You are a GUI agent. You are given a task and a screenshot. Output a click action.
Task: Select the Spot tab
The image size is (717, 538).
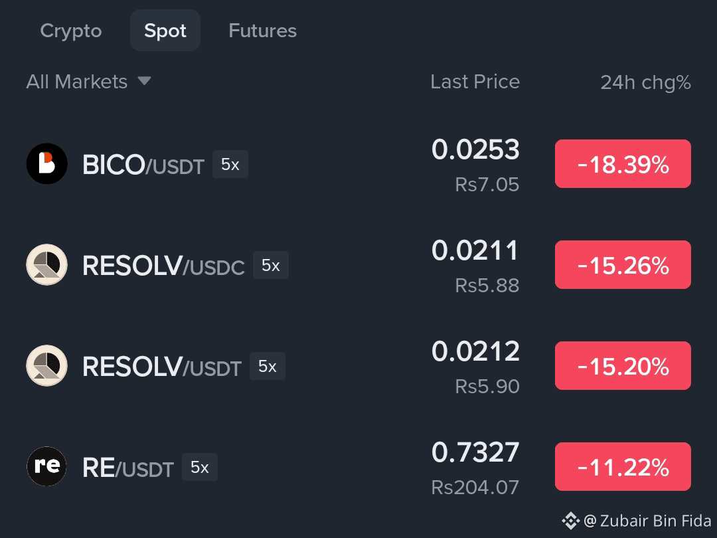165,30
